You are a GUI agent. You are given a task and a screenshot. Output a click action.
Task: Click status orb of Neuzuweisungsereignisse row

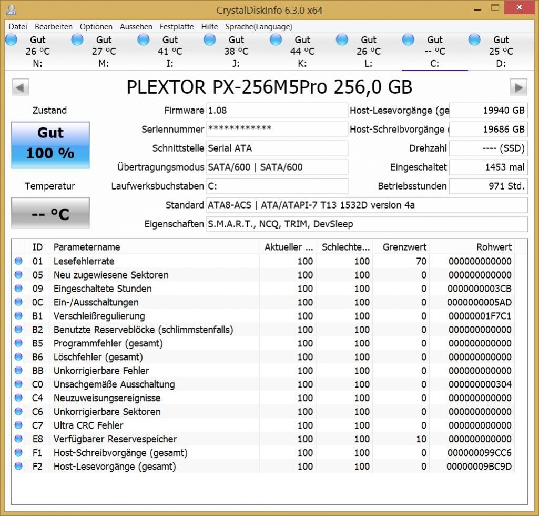point(18,398)
